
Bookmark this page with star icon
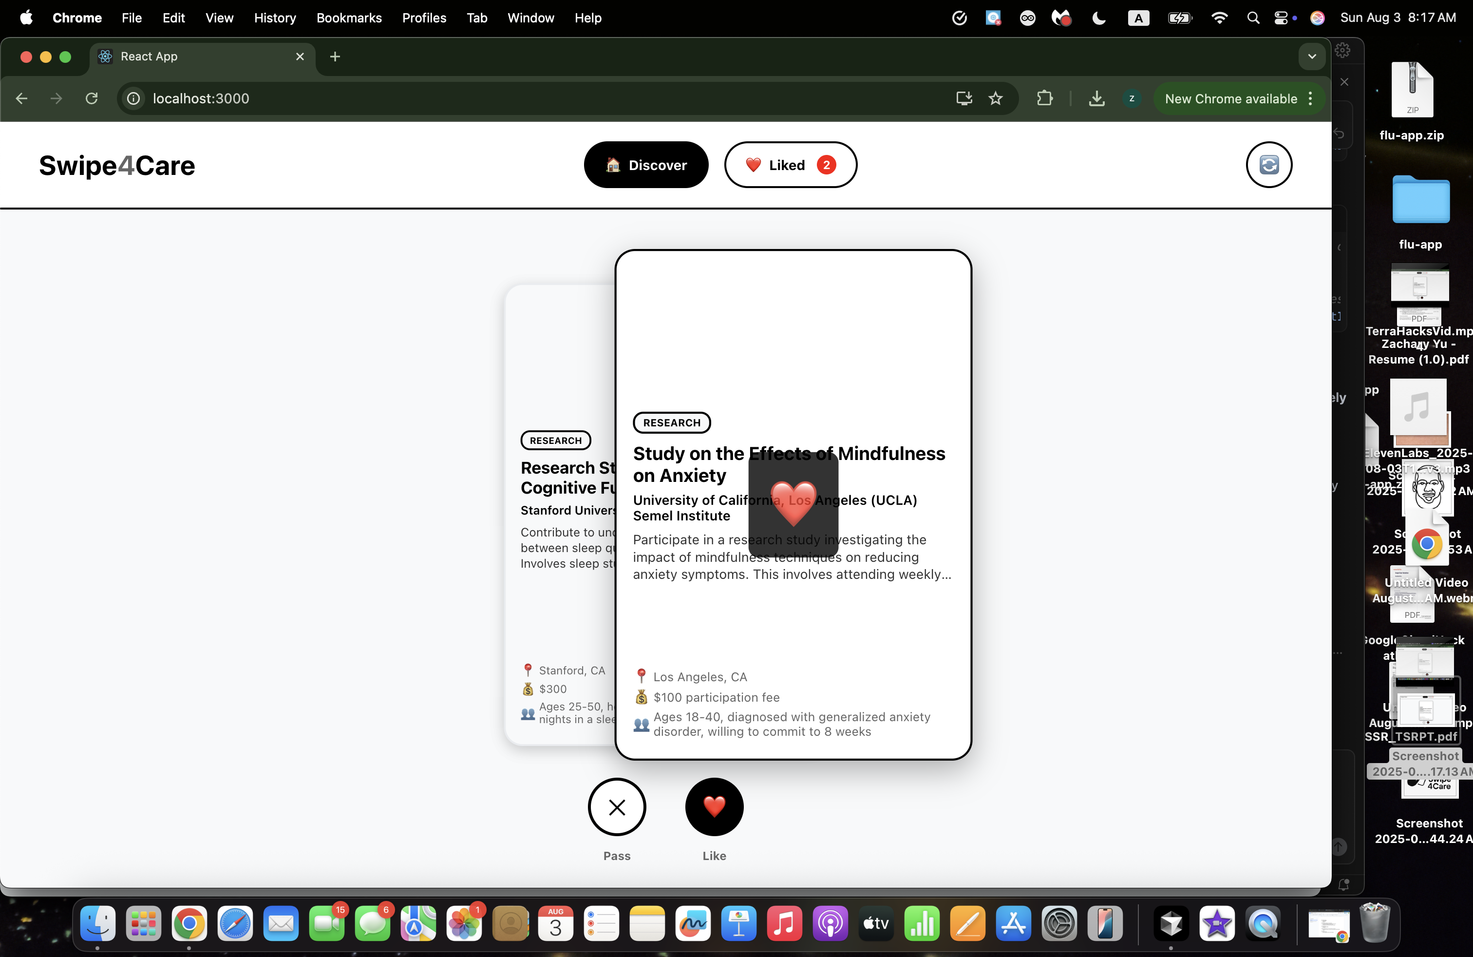[x=995, y=98]
